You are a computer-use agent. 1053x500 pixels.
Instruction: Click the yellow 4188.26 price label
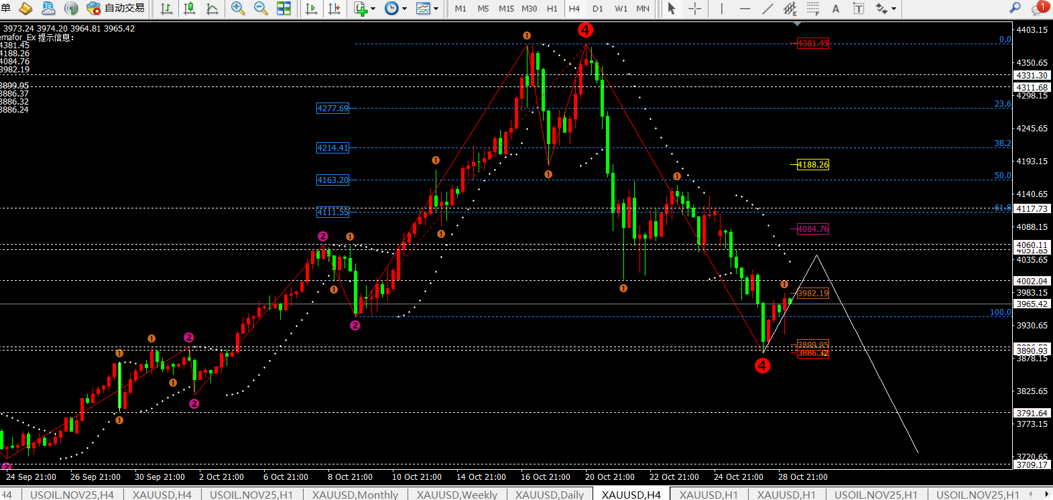coord(812,165)
